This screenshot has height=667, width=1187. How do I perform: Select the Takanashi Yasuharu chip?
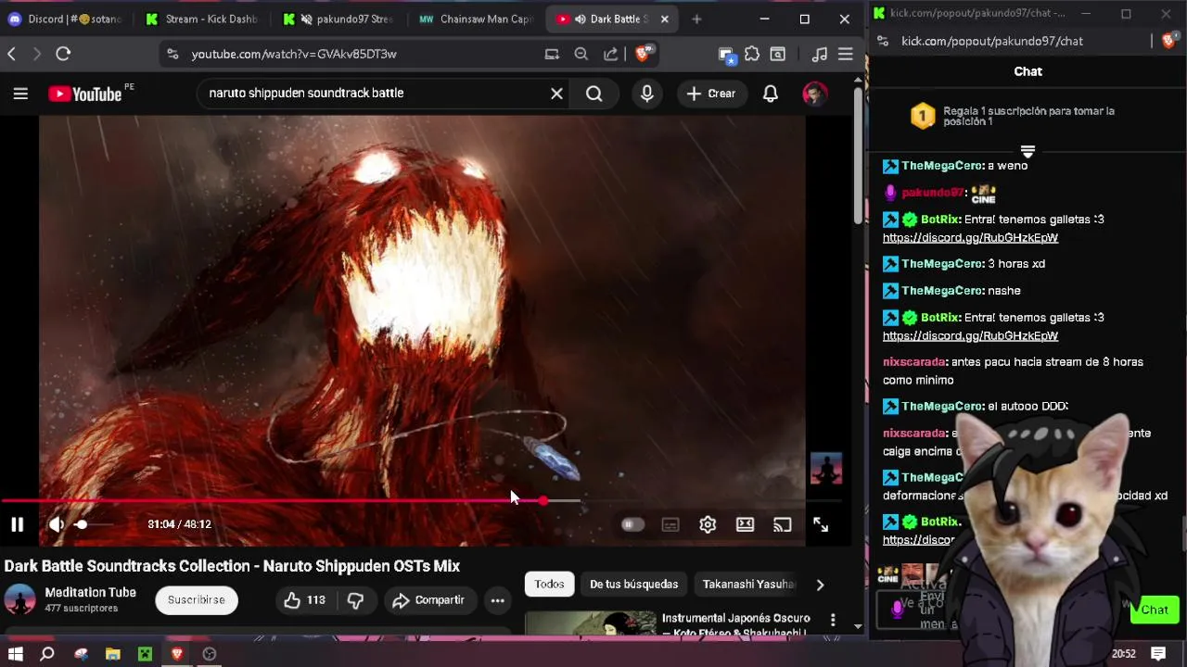tap(748, 585)
